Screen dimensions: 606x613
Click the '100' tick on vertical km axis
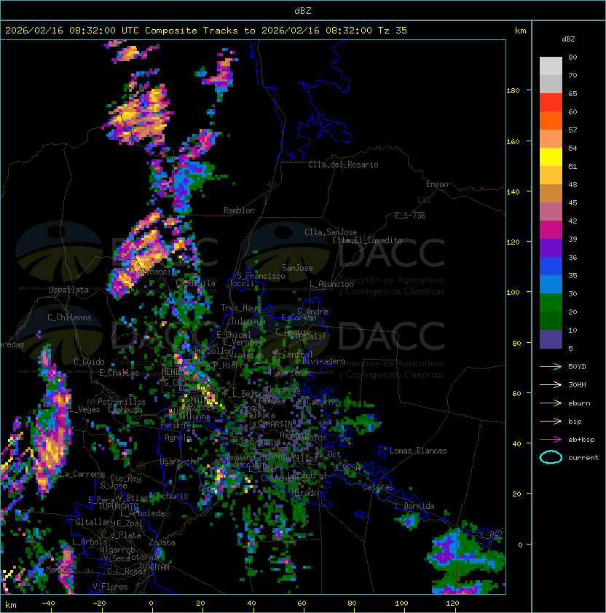513,293
